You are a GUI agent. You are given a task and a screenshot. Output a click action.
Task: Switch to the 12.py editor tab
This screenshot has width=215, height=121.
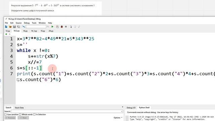(8, 31)
